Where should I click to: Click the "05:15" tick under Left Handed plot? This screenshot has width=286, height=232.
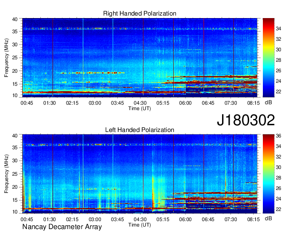coord(163,219)
